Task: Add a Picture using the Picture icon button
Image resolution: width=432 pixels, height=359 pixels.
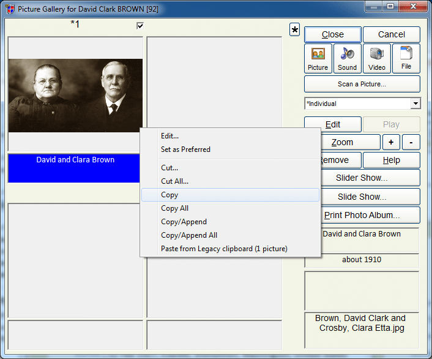Action: point(318,58)
